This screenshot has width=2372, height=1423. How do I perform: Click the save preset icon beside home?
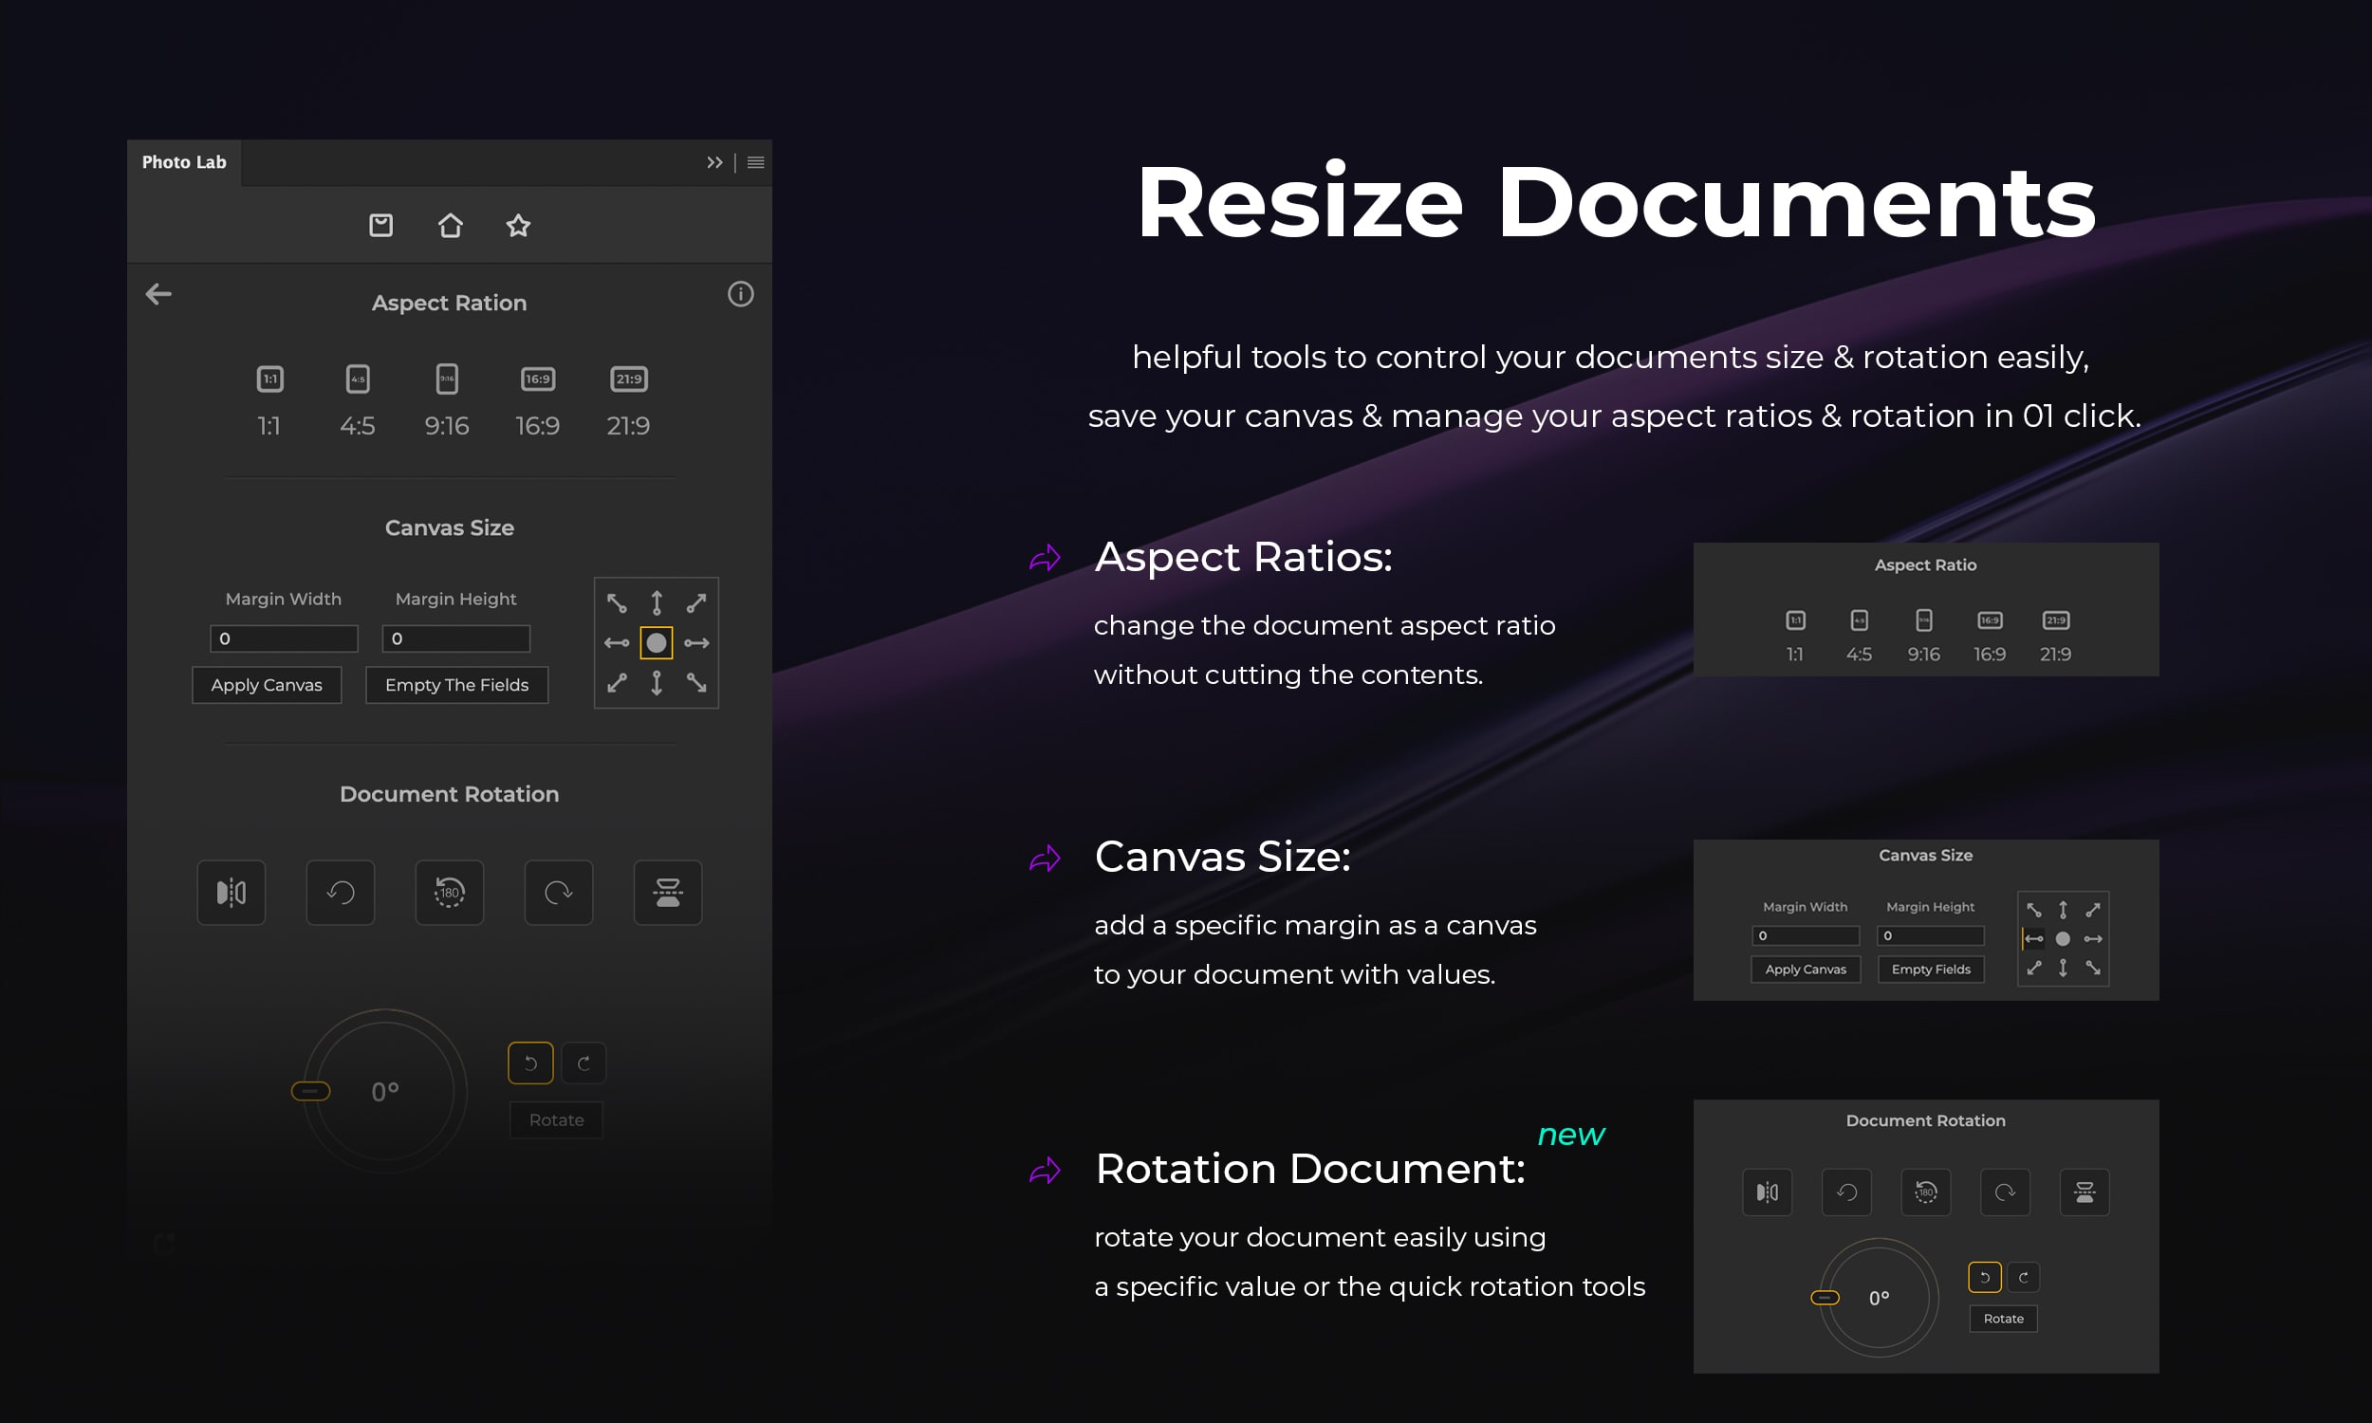click(x=380, y=226)
